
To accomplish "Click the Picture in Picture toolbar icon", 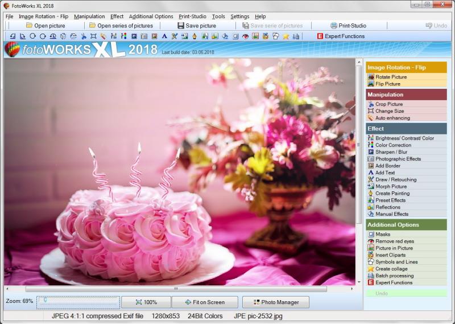I will coord(255,36).
